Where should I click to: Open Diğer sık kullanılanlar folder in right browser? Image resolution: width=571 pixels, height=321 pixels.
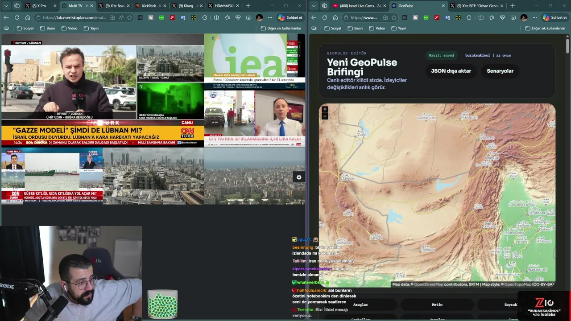pyautogui.click(x=545, y=28)
